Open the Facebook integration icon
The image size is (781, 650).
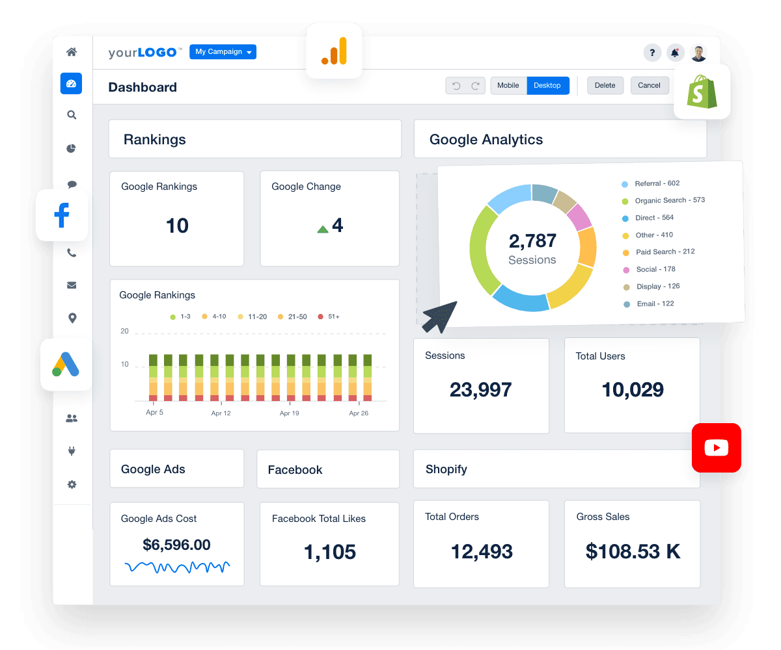62,214
